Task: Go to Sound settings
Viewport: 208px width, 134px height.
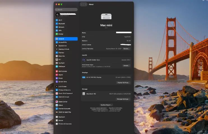Action: point(66,75)
